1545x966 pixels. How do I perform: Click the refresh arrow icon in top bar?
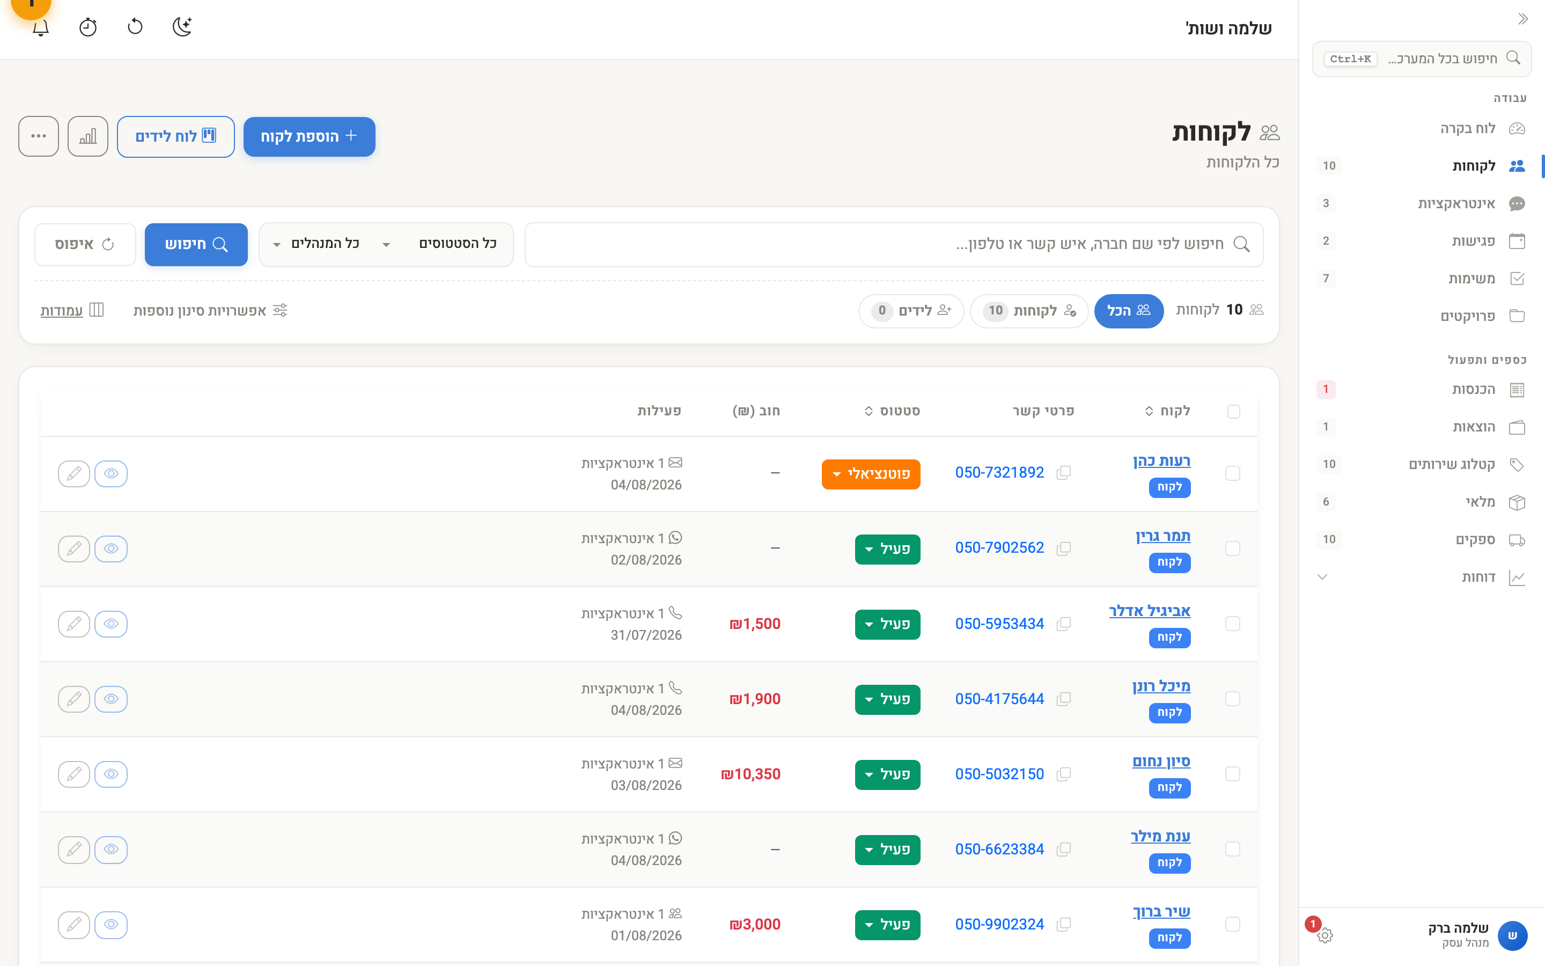point(135,27)
